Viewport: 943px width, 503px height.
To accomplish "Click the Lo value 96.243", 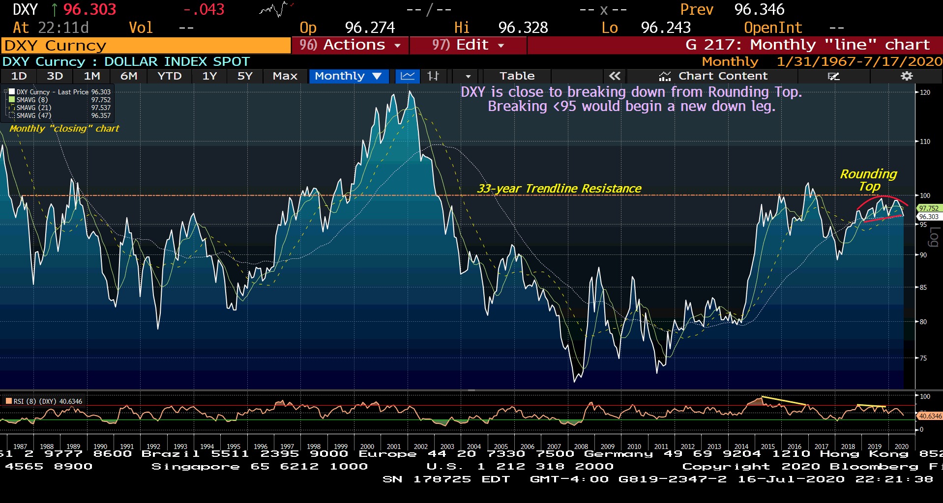I will (666, 28).
